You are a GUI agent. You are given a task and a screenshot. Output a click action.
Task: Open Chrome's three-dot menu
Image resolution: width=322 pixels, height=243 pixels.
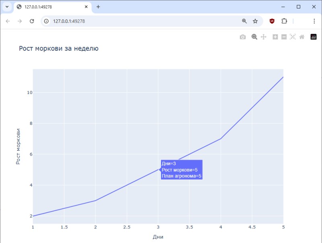click(x=314, y=21)
